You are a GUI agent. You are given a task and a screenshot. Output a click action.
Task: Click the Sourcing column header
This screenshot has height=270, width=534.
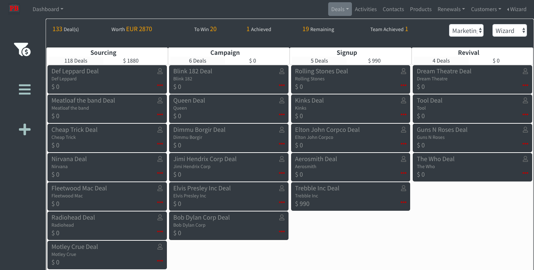pos(103,53)
